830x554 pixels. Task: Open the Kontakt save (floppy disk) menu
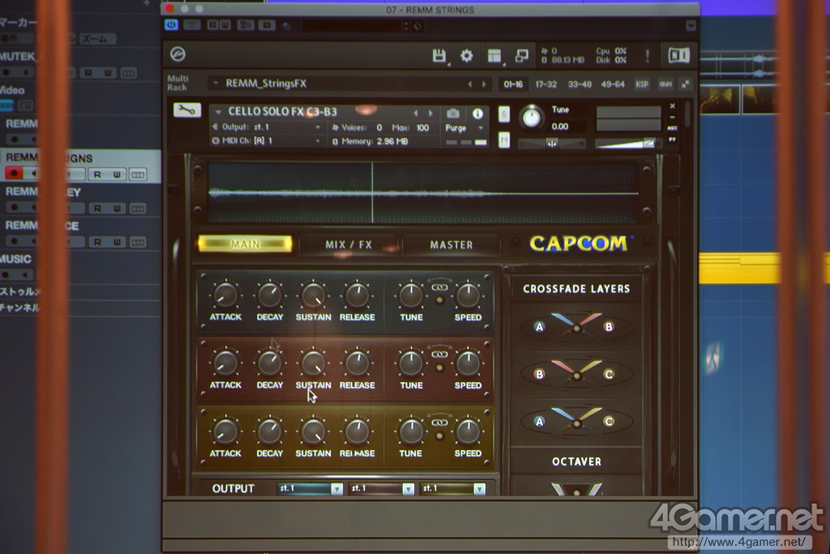point(439,56)
